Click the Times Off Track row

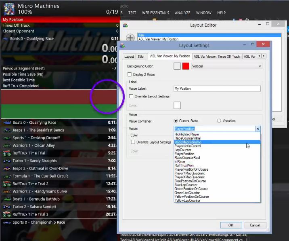(x=60, y=25)
